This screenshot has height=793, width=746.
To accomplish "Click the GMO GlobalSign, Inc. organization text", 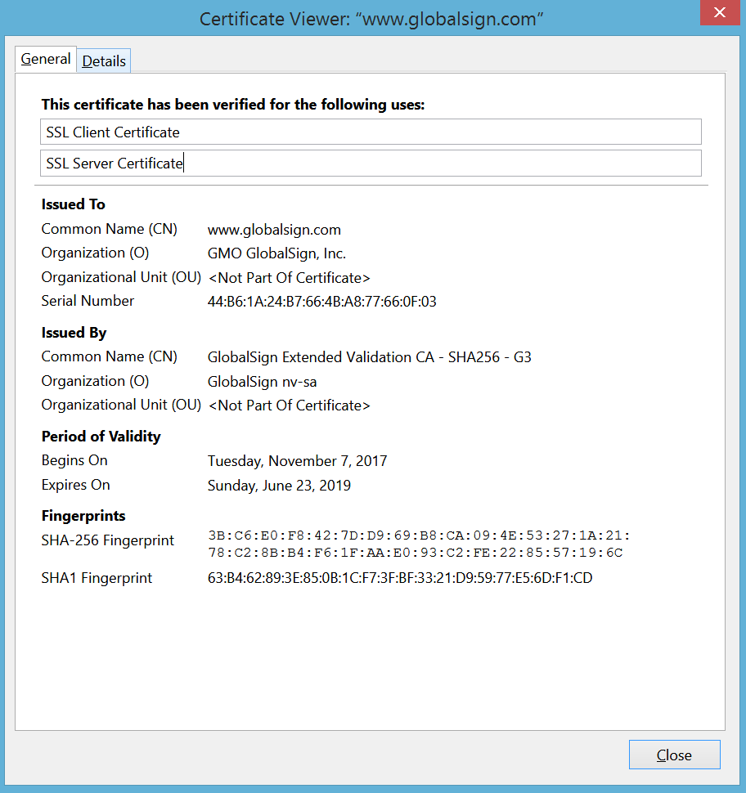I will click(x=277, y=253).
